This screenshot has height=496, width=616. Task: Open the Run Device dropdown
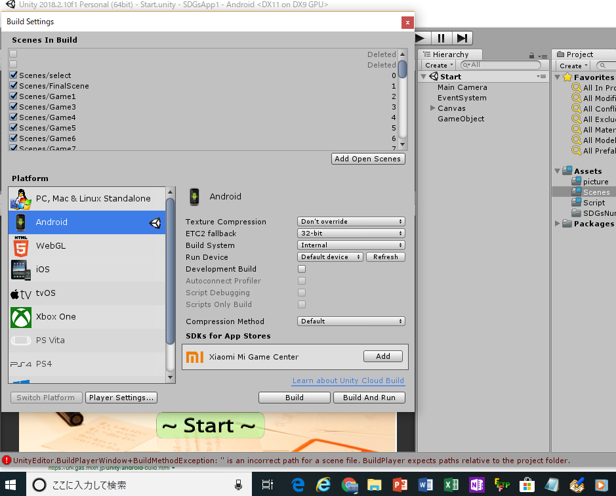pyautogui.click(x=330, y=257)
